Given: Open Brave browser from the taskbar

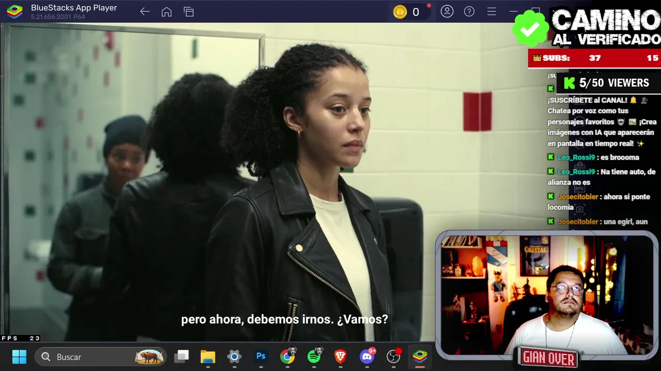Looking at the screenshot, I should tap(340, 357).
